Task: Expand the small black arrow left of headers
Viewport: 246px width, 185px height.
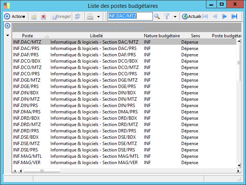Action: point(7,35)
